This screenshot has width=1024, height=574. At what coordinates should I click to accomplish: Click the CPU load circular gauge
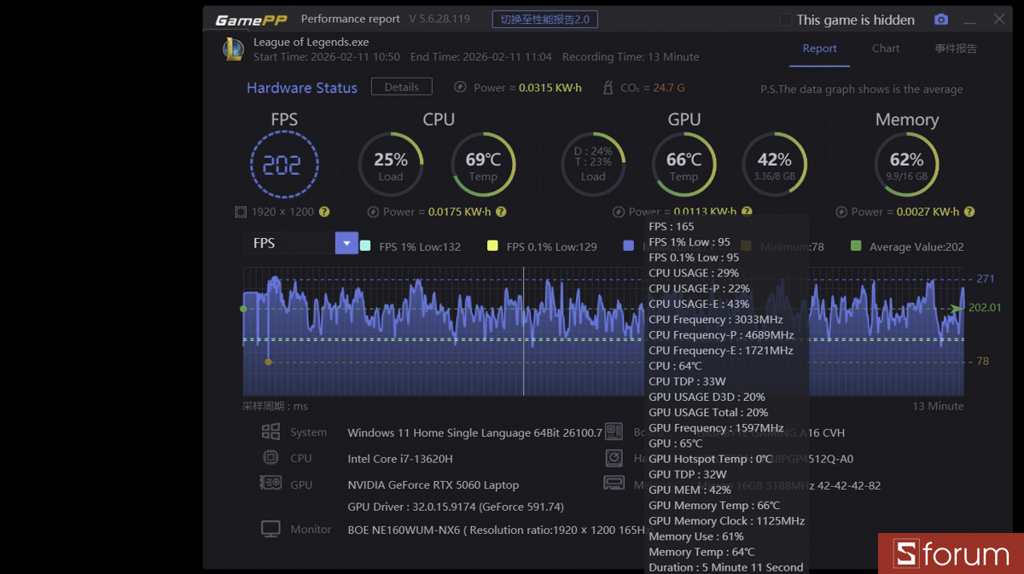391,162
